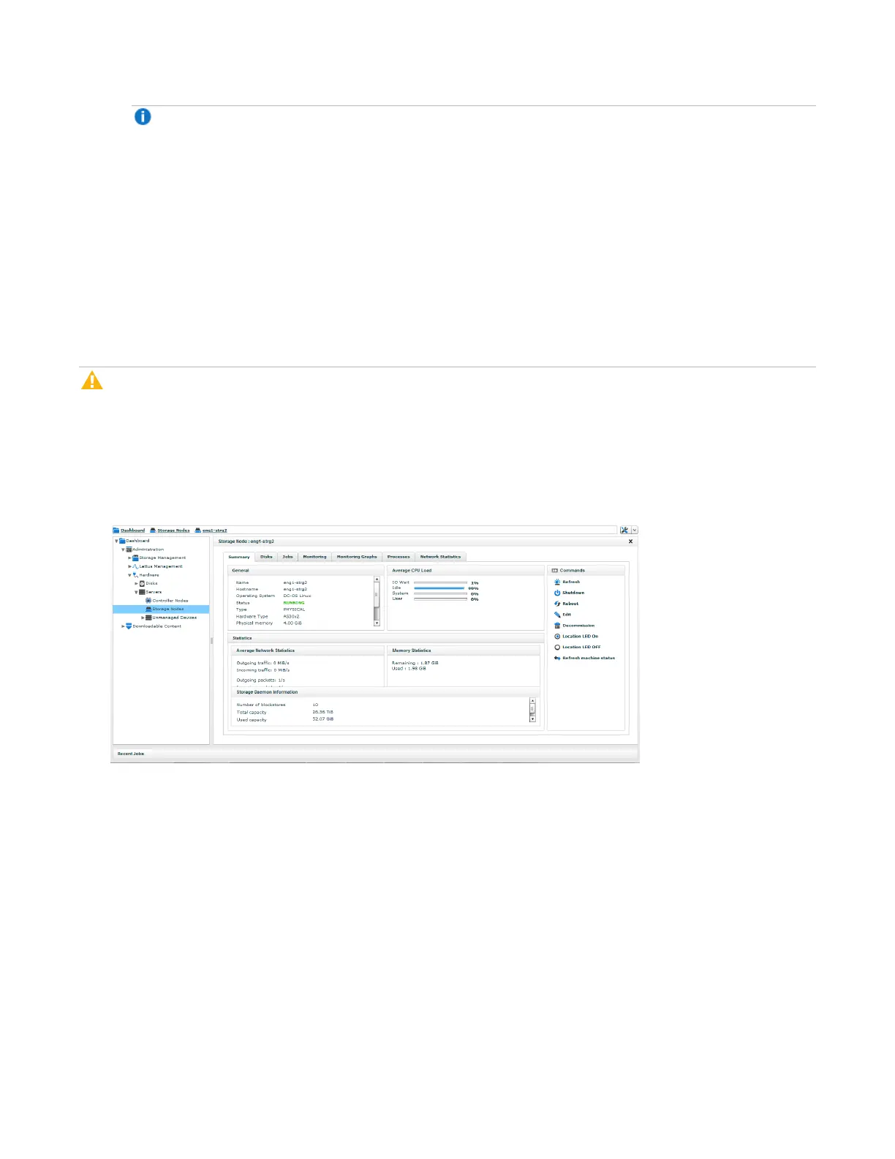This screenshot has width=895, height=1159.
Task: Switch to the Summary tab
Action: (239, 557)
